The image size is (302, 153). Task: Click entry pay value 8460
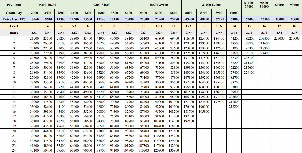pos(35,19)
